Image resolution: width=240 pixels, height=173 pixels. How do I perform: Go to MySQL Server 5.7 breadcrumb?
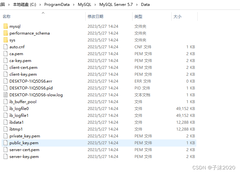tap(116, 5)
